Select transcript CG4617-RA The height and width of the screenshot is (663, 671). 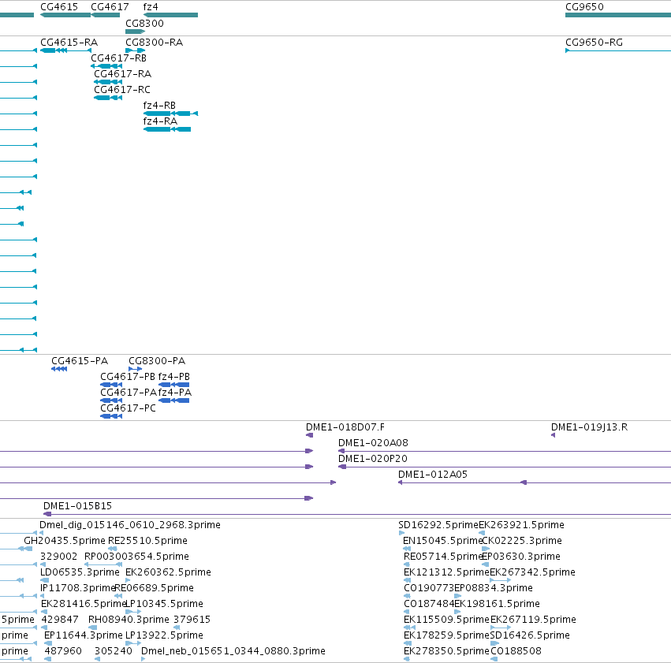coord(123,74)
